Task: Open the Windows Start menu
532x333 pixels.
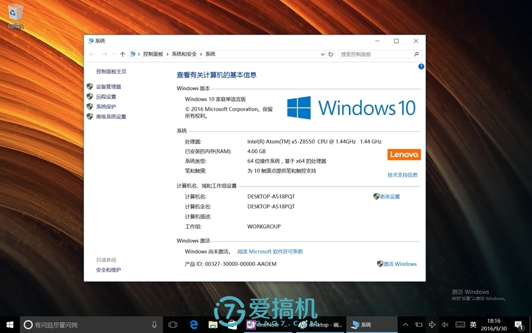Action: coord(10,325)
